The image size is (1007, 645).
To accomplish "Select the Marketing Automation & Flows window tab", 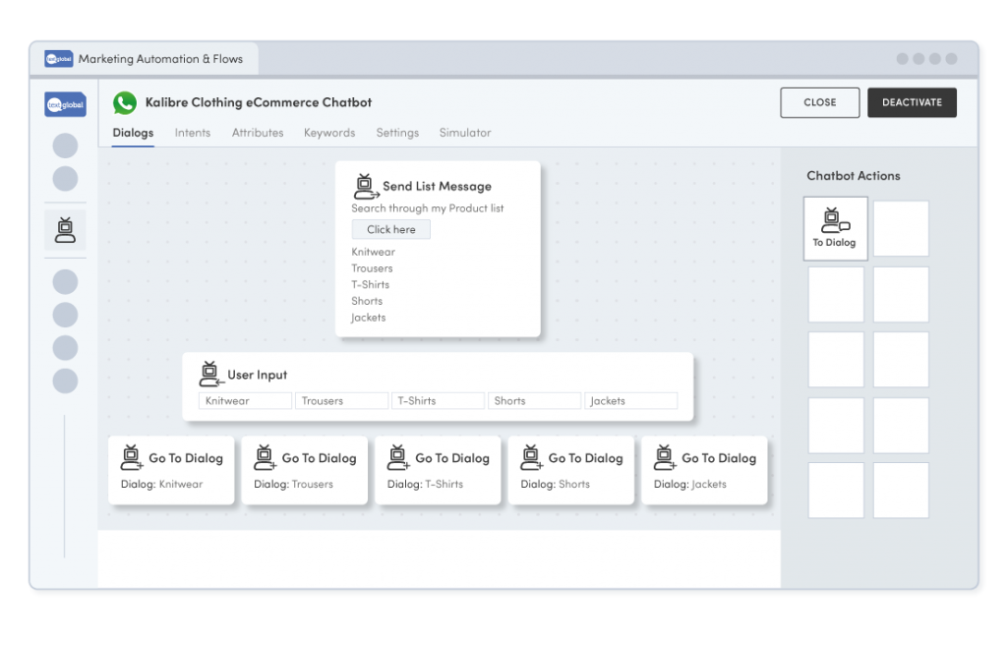I will point(145,59).
